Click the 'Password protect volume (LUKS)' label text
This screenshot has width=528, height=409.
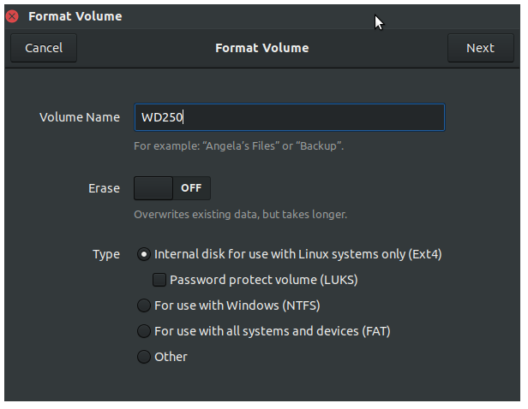[x=264, y=280]
